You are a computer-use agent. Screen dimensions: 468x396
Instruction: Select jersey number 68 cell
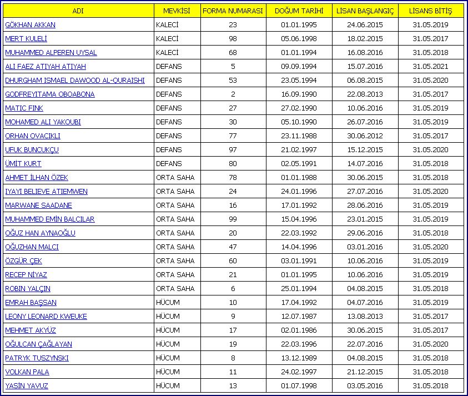(233, 53)
